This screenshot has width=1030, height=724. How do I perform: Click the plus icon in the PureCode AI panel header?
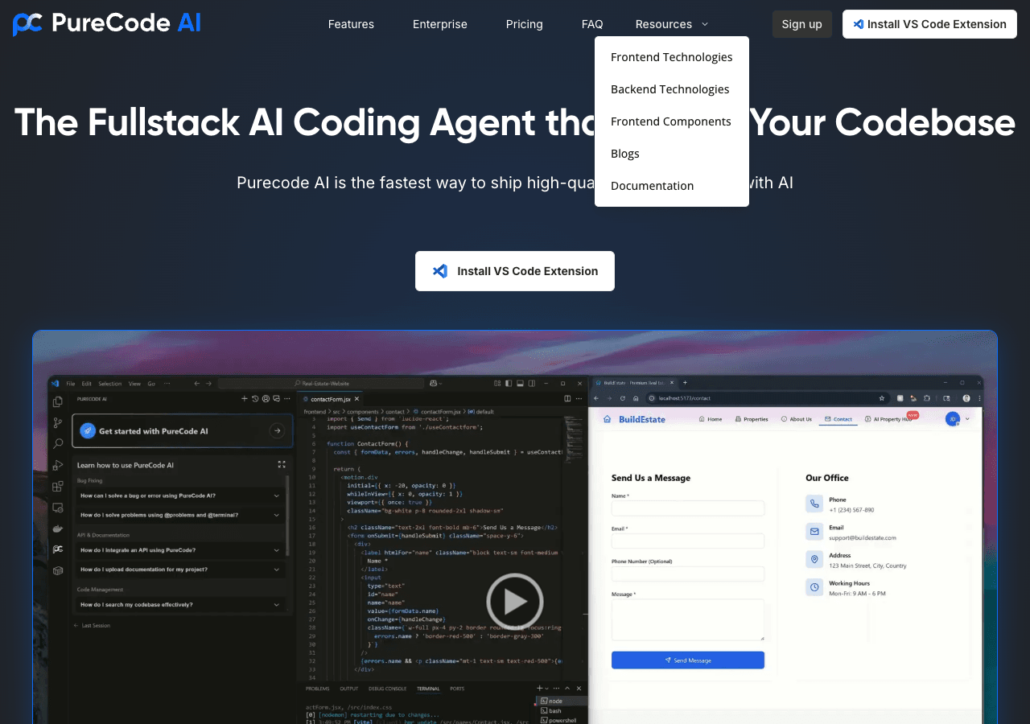pyautogui.click(x=245, y=398)
